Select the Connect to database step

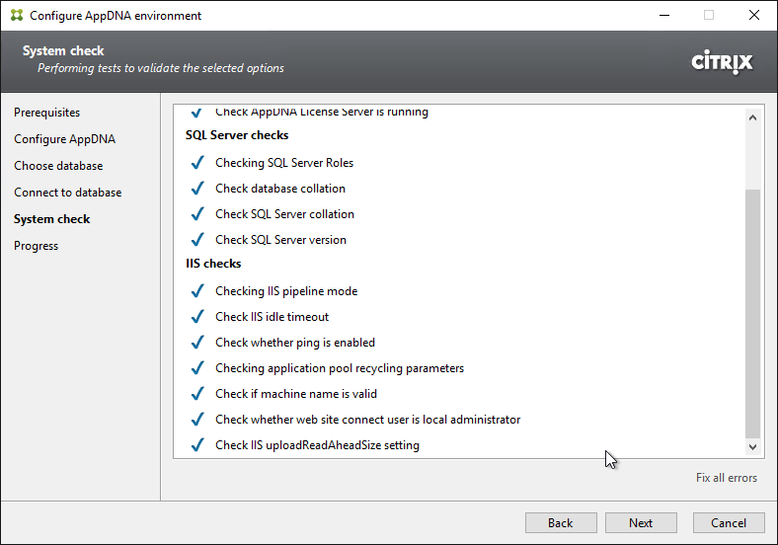67,193
